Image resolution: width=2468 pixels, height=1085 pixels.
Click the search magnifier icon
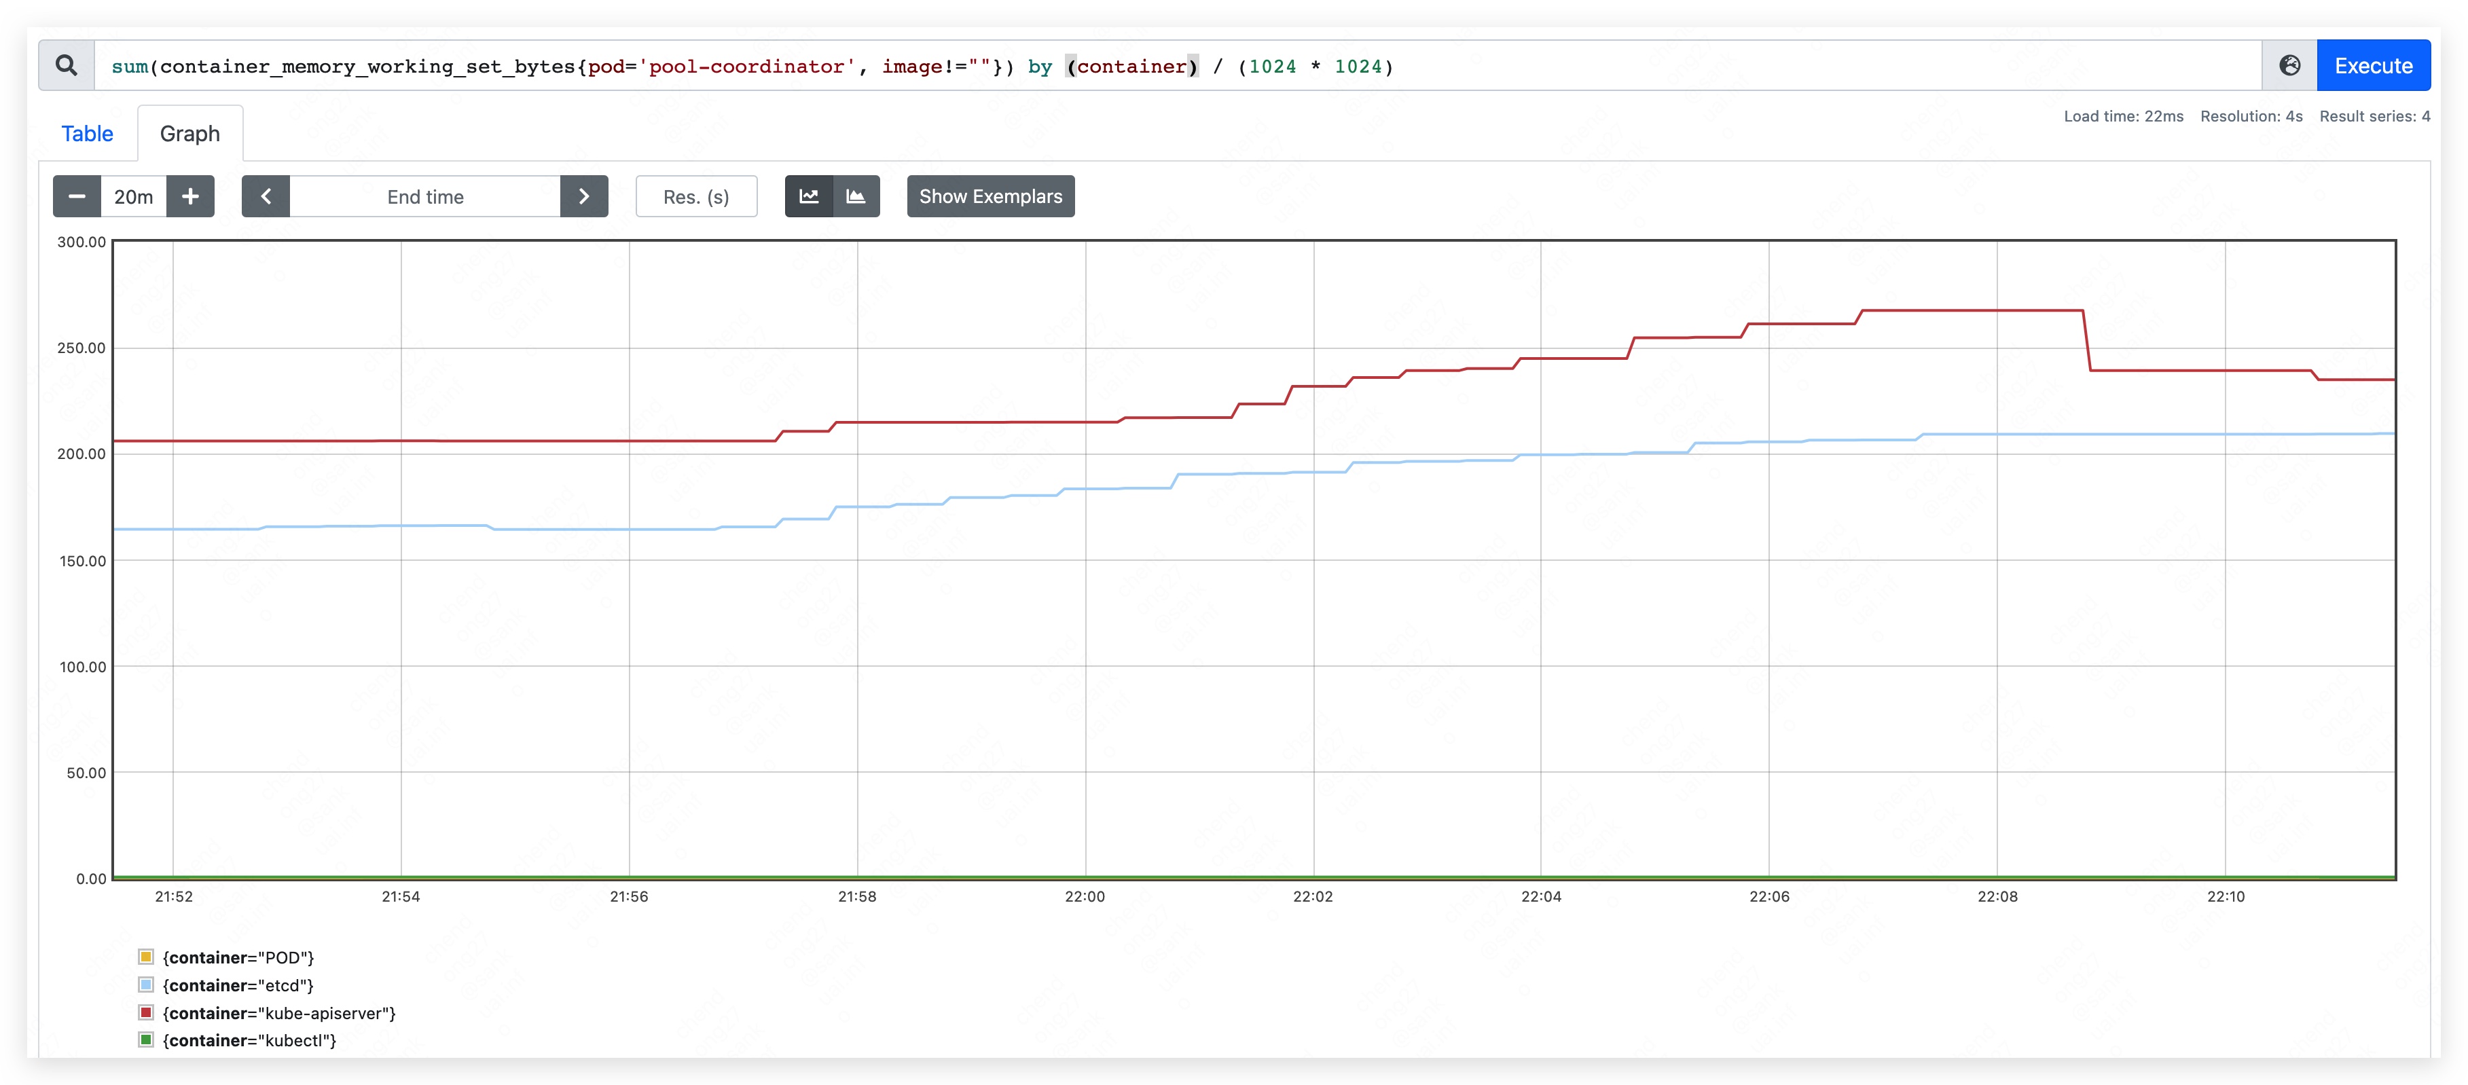[x=66, y=66]
